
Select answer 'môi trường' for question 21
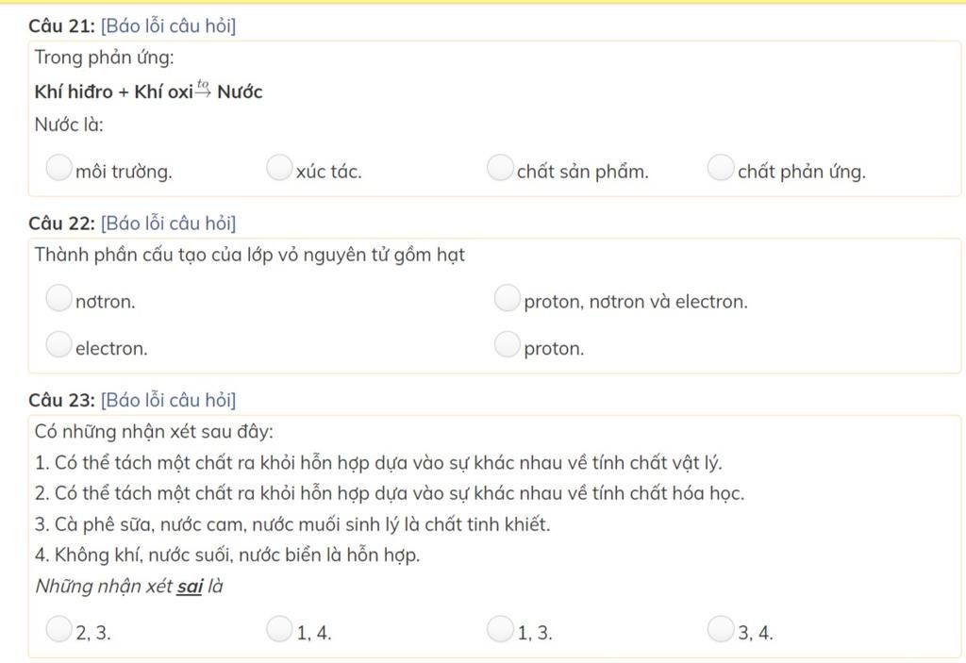click(58, 168)
